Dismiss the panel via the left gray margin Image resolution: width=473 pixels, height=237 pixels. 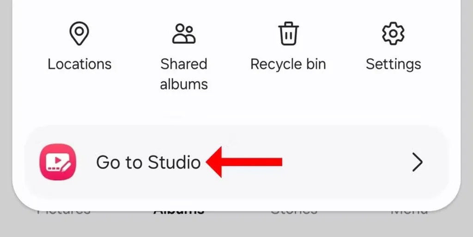[x=6, y=105]
